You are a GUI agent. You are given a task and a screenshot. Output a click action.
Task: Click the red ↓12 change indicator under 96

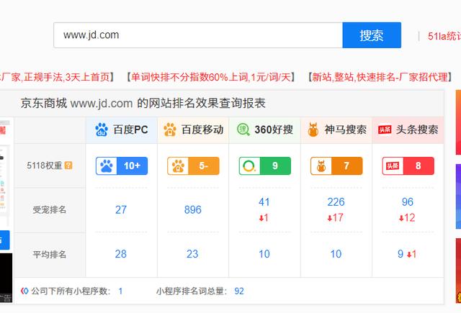click(x=407, y=218)
